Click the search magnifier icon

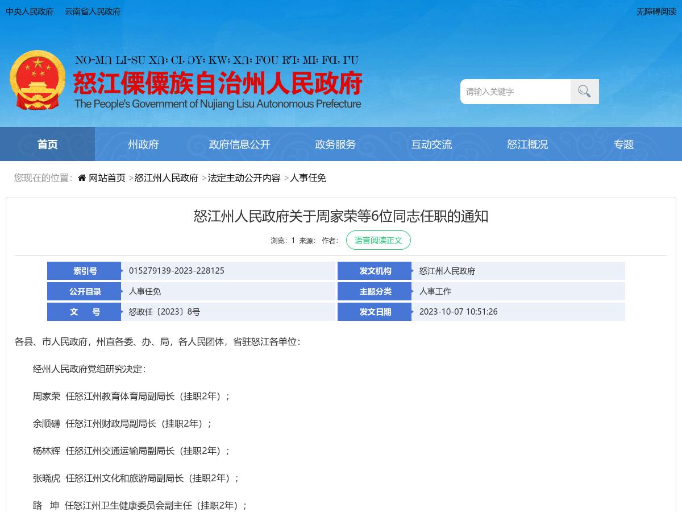584,92
